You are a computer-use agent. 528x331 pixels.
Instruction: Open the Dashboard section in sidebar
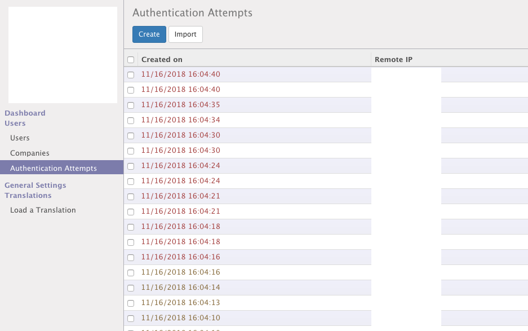tap(25, 113)
